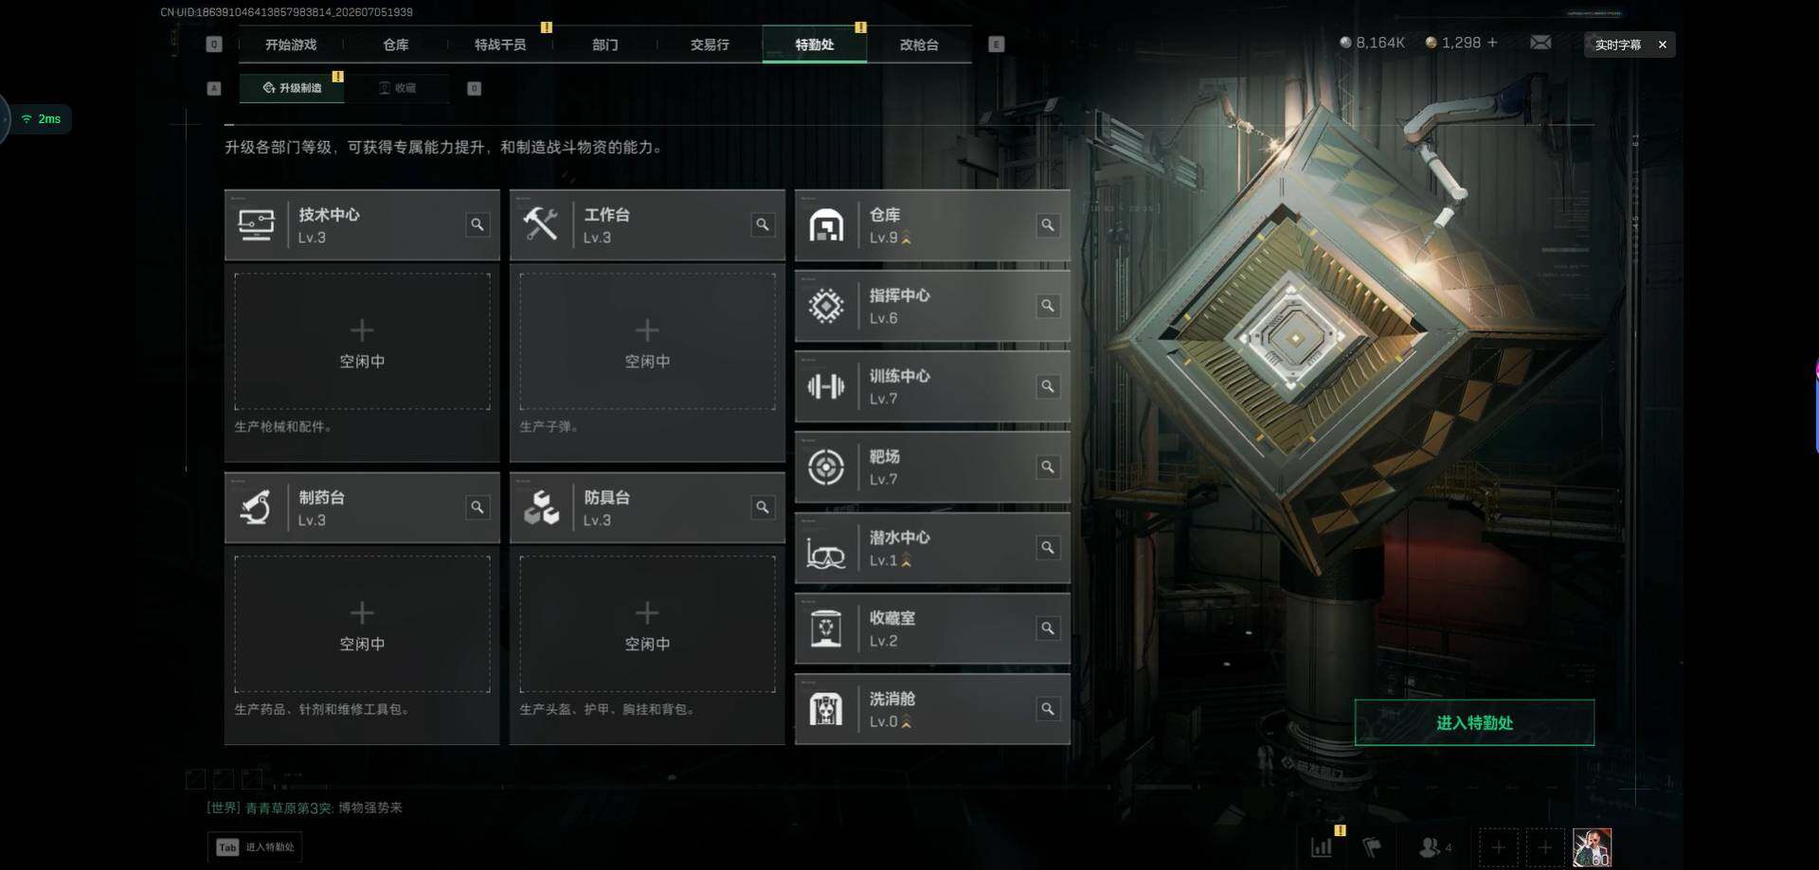Add production in idle 防具台 slot
Screen dimensions: 1819x870
(647, 625)
